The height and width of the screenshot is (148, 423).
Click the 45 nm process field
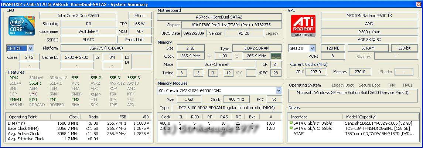click(x=140, y=16)
